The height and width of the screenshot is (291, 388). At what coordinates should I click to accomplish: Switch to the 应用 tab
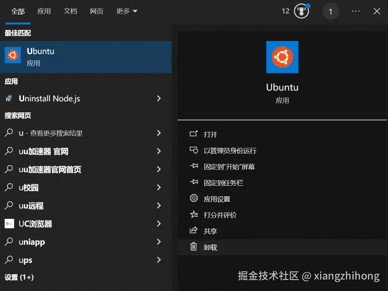click(x=44, y=11)
